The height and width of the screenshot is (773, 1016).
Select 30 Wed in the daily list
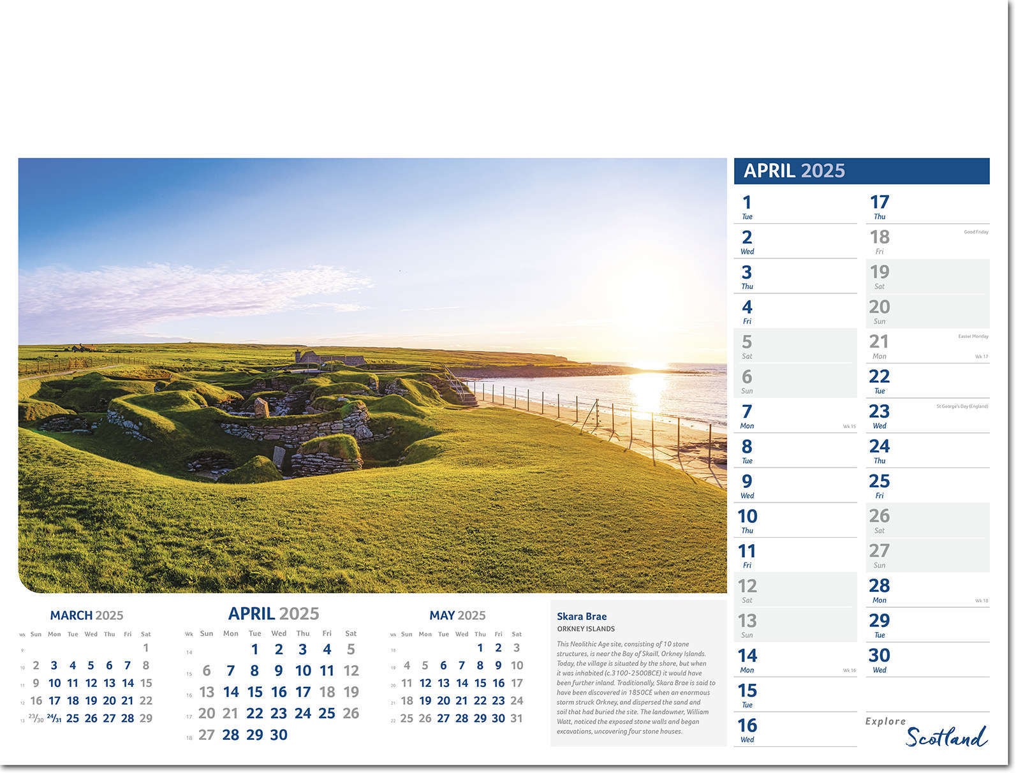coord(928,660)
